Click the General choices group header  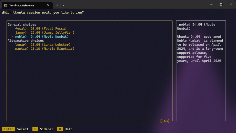[x=22, y=24]
